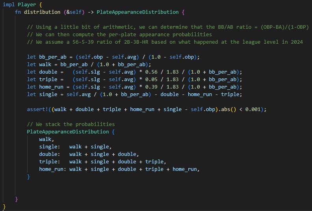Click the closing pink brace of the distribution function
The height and width of the screenshot is (211, 312).
16,199
